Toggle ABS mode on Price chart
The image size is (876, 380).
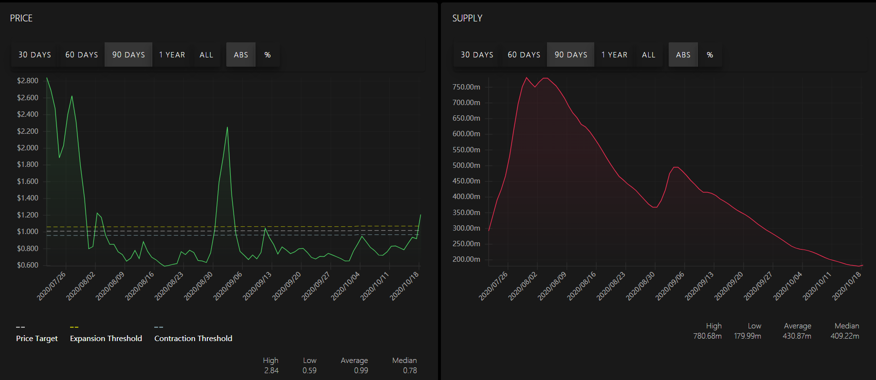(241, 55)
